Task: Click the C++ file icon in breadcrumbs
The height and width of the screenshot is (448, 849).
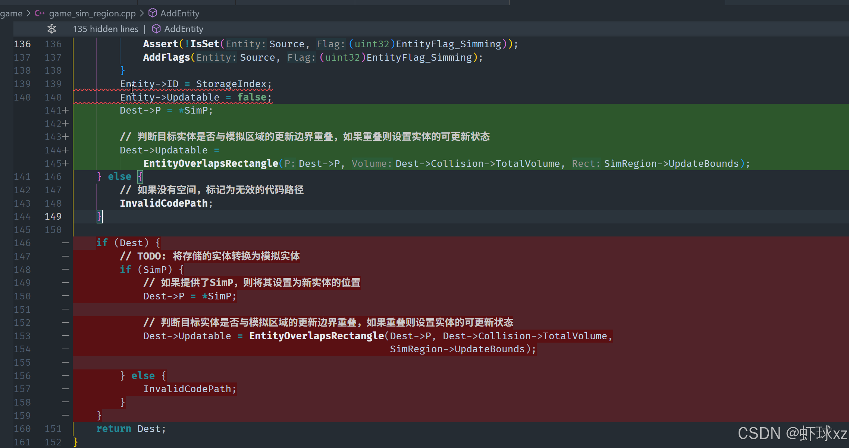Action: click(40, 13)
